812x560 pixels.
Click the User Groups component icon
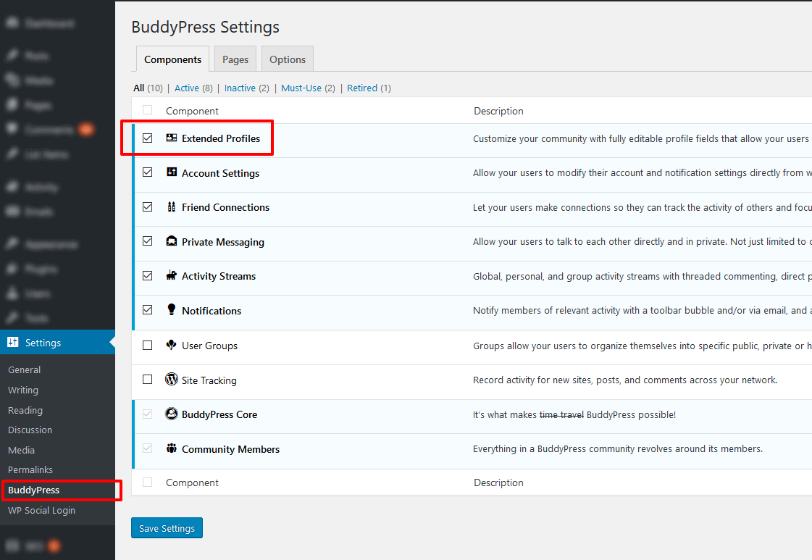coord(172,345)
